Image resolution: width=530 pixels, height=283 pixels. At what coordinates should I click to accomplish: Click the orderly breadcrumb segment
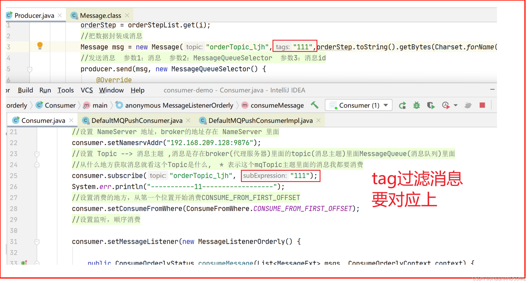[x=16, y=105]
